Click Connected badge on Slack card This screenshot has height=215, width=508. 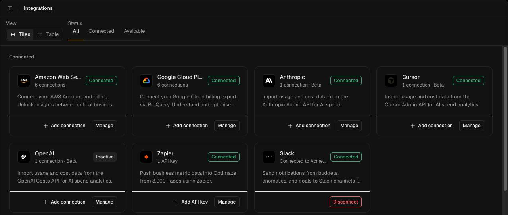346,157
